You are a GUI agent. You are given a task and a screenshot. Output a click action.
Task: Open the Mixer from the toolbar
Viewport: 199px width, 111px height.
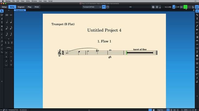click(x=157, y=7)
